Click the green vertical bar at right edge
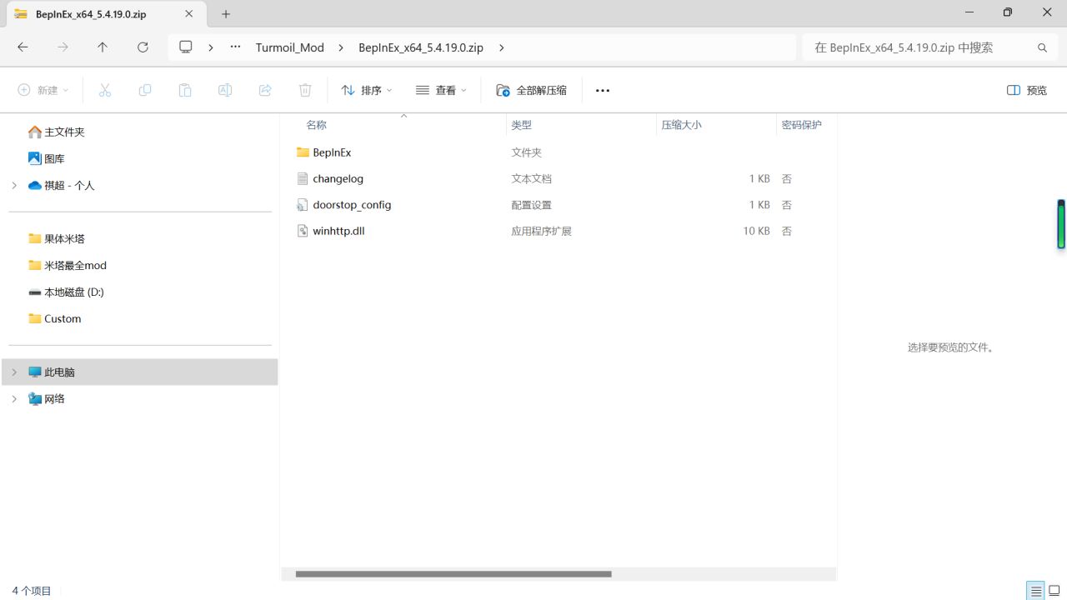 tap(1061, 224)
